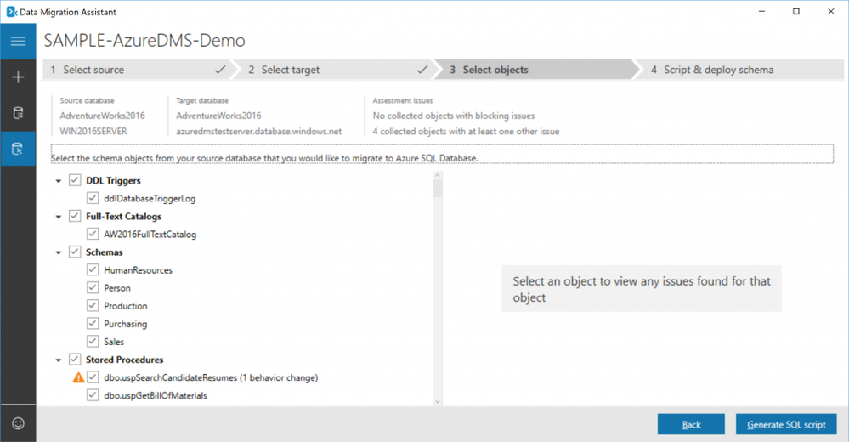The width and height of the screenshot is (849, 442).
Task: Collapse the Stored Procedures tree node
Action: pyautogui.click(x=59, y=360)
